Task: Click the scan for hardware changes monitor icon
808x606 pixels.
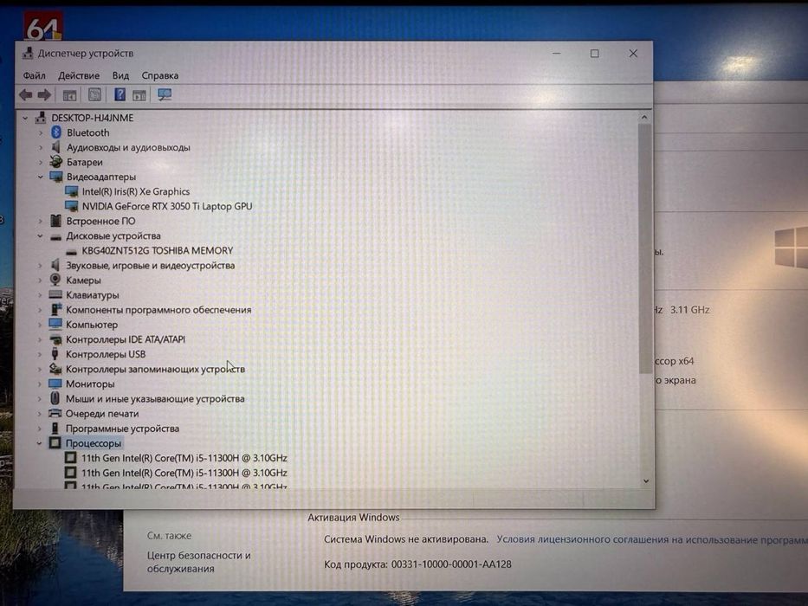Action: [x=165, y=95]
